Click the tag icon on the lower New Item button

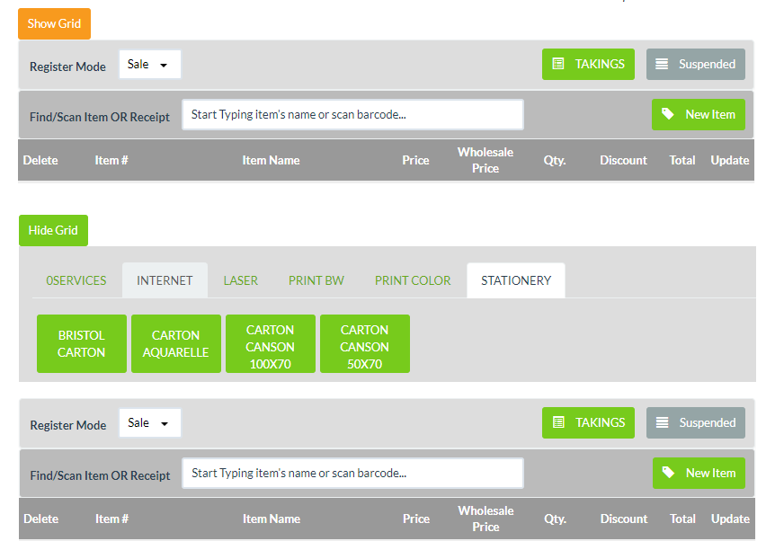[x=667, y=473]
